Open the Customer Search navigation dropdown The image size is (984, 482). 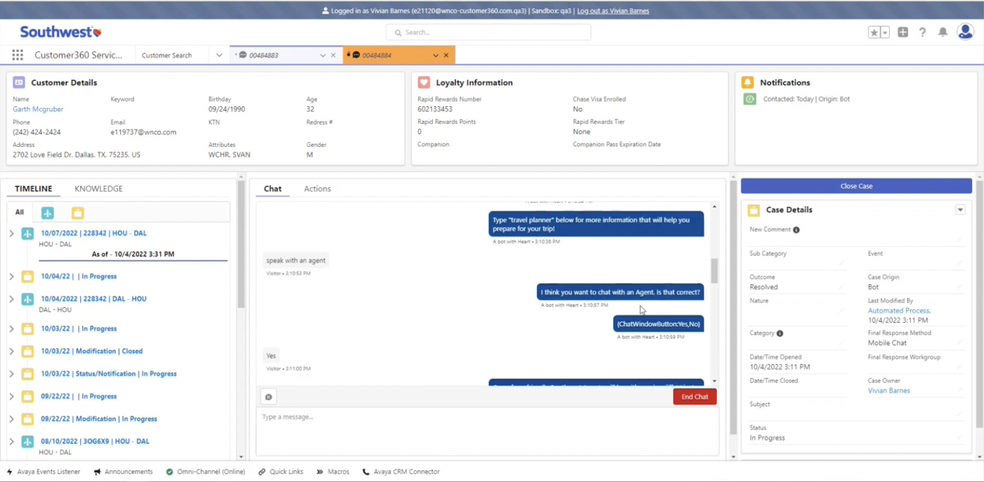[x=219, y=55]
